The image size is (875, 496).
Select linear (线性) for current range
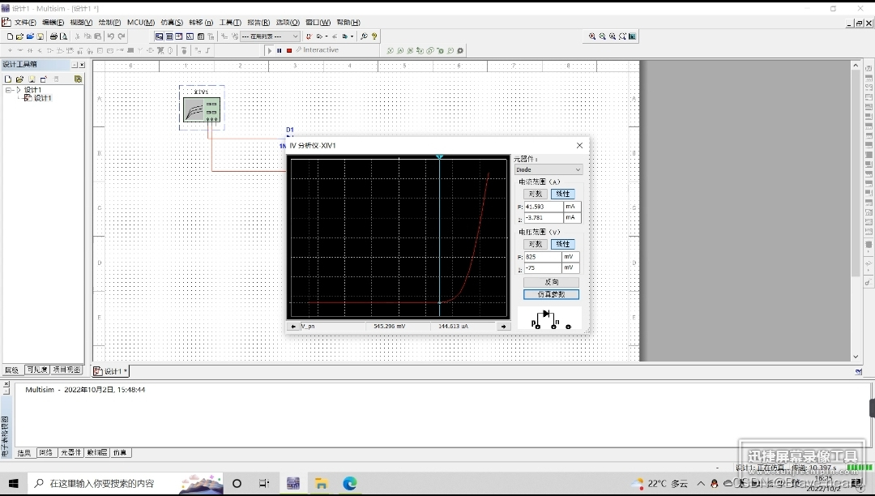click(x=563, y=194)
